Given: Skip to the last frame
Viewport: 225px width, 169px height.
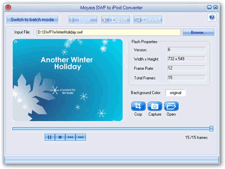Looking at the screenshot, I should tap(81, 137).
